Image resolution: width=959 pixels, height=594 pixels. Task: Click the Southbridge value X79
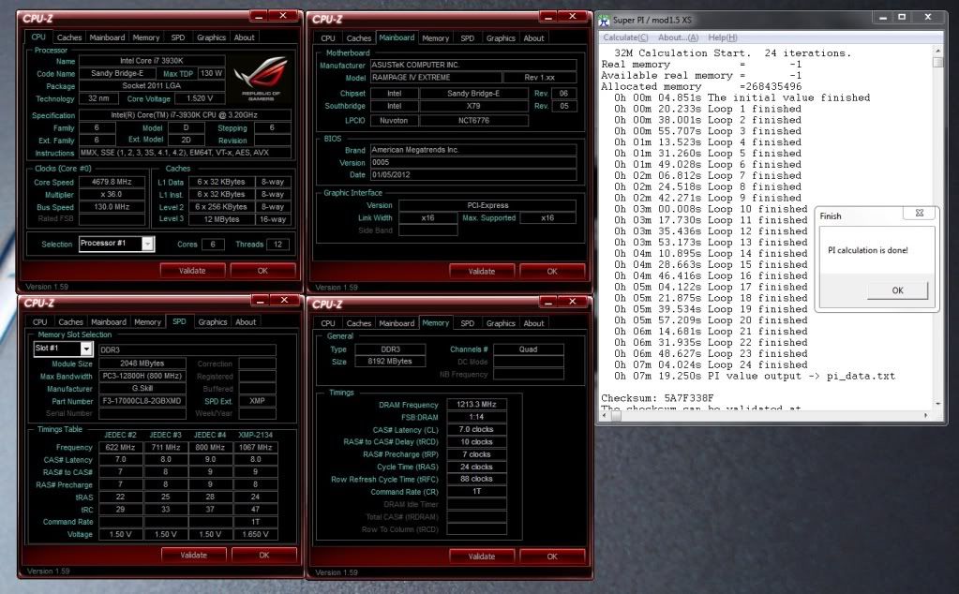(473, 106)
